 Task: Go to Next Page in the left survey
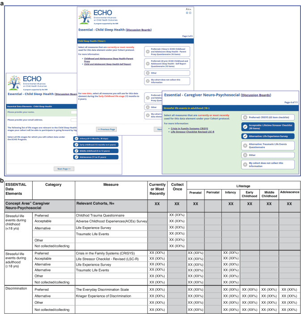64,168
